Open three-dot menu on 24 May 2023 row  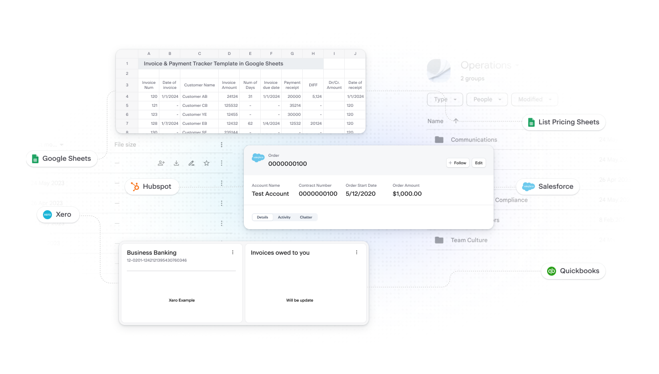tap(222, 183)
